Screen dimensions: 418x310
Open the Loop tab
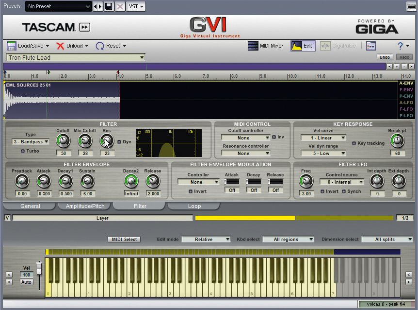click(x=193, y=206)
